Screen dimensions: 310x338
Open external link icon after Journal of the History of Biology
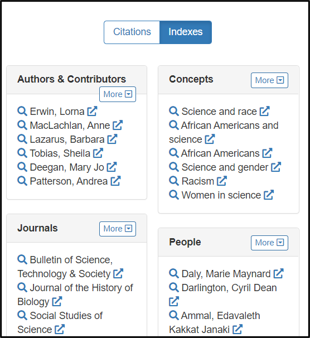tap(57, 301)
